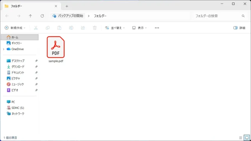Switch to large icons view icon
The image size is (251, 141).
(x=247, y=138)
